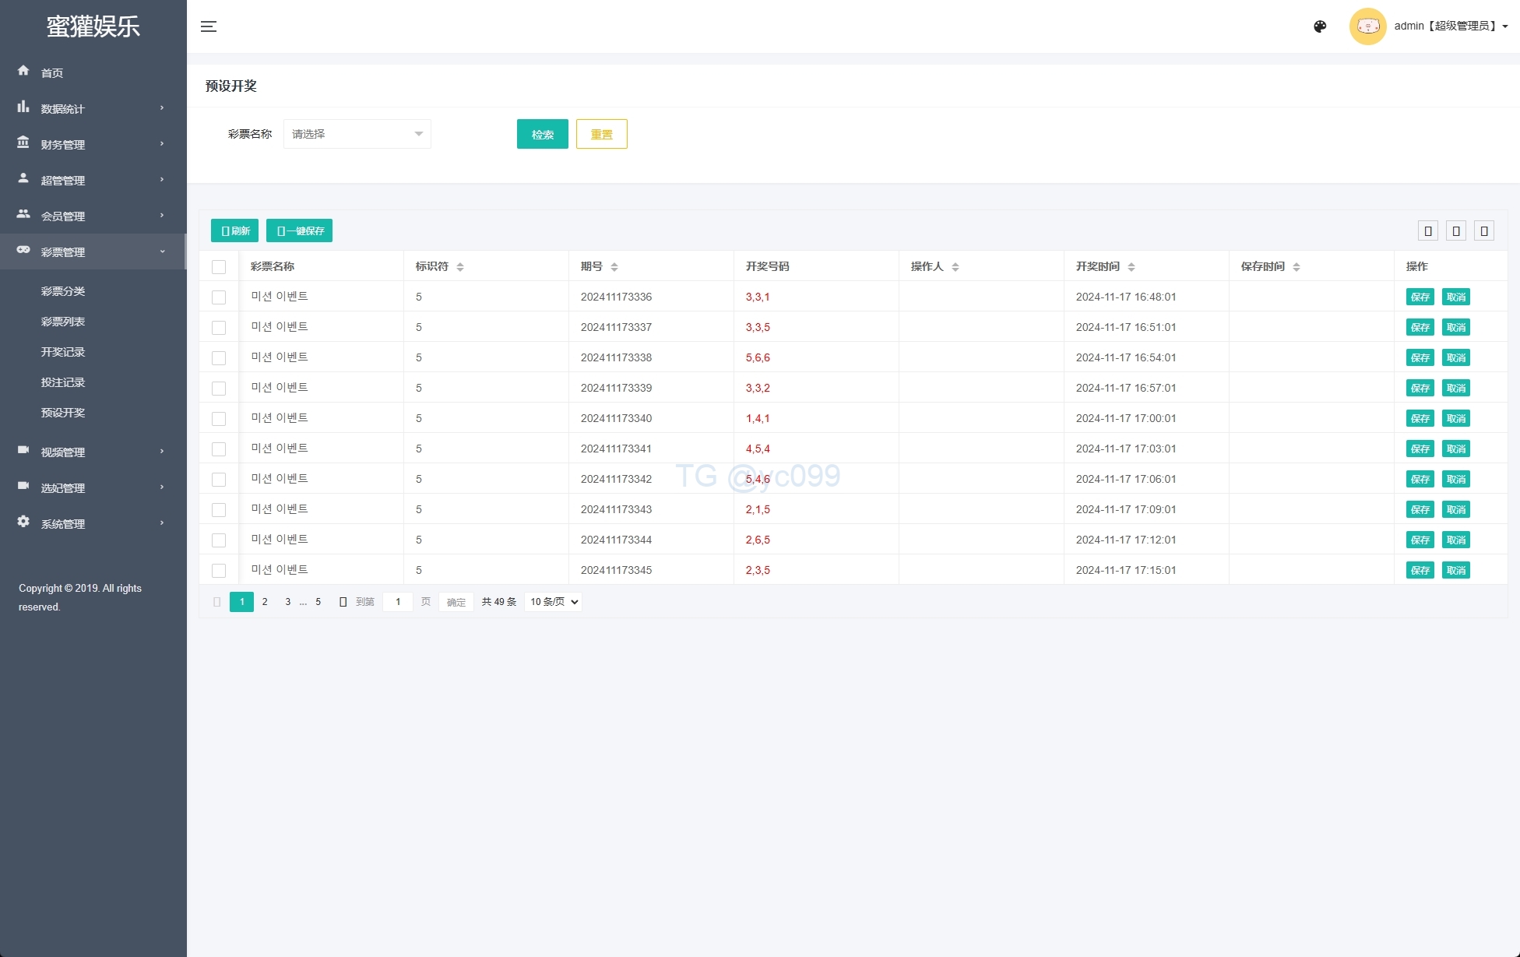
Task: Click the video camera icon beside 视频管理
Action: [23, 450]
